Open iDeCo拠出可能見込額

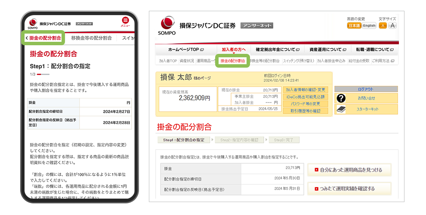click(x=306, y=97)
